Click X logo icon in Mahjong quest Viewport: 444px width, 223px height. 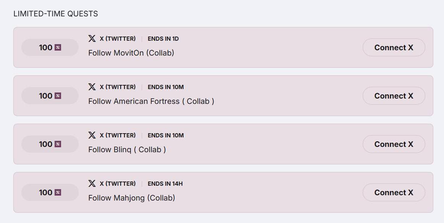point(92,183)
